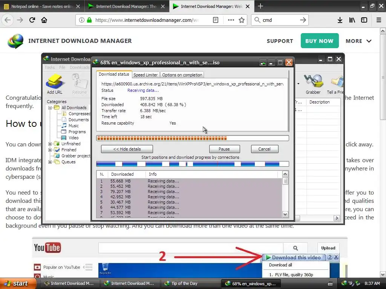This screenshot has width=386, height=289.
Task: Open a new browser tab
Action: pyautogui.click(x=260, y=6)
